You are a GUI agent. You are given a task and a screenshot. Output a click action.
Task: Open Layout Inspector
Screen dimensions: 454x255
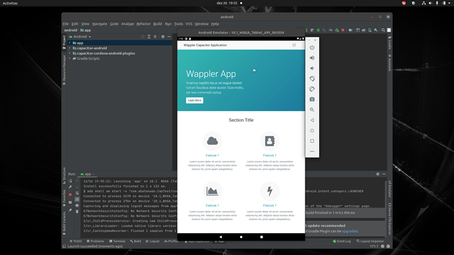pyautogui.click(x=370, y=241)
